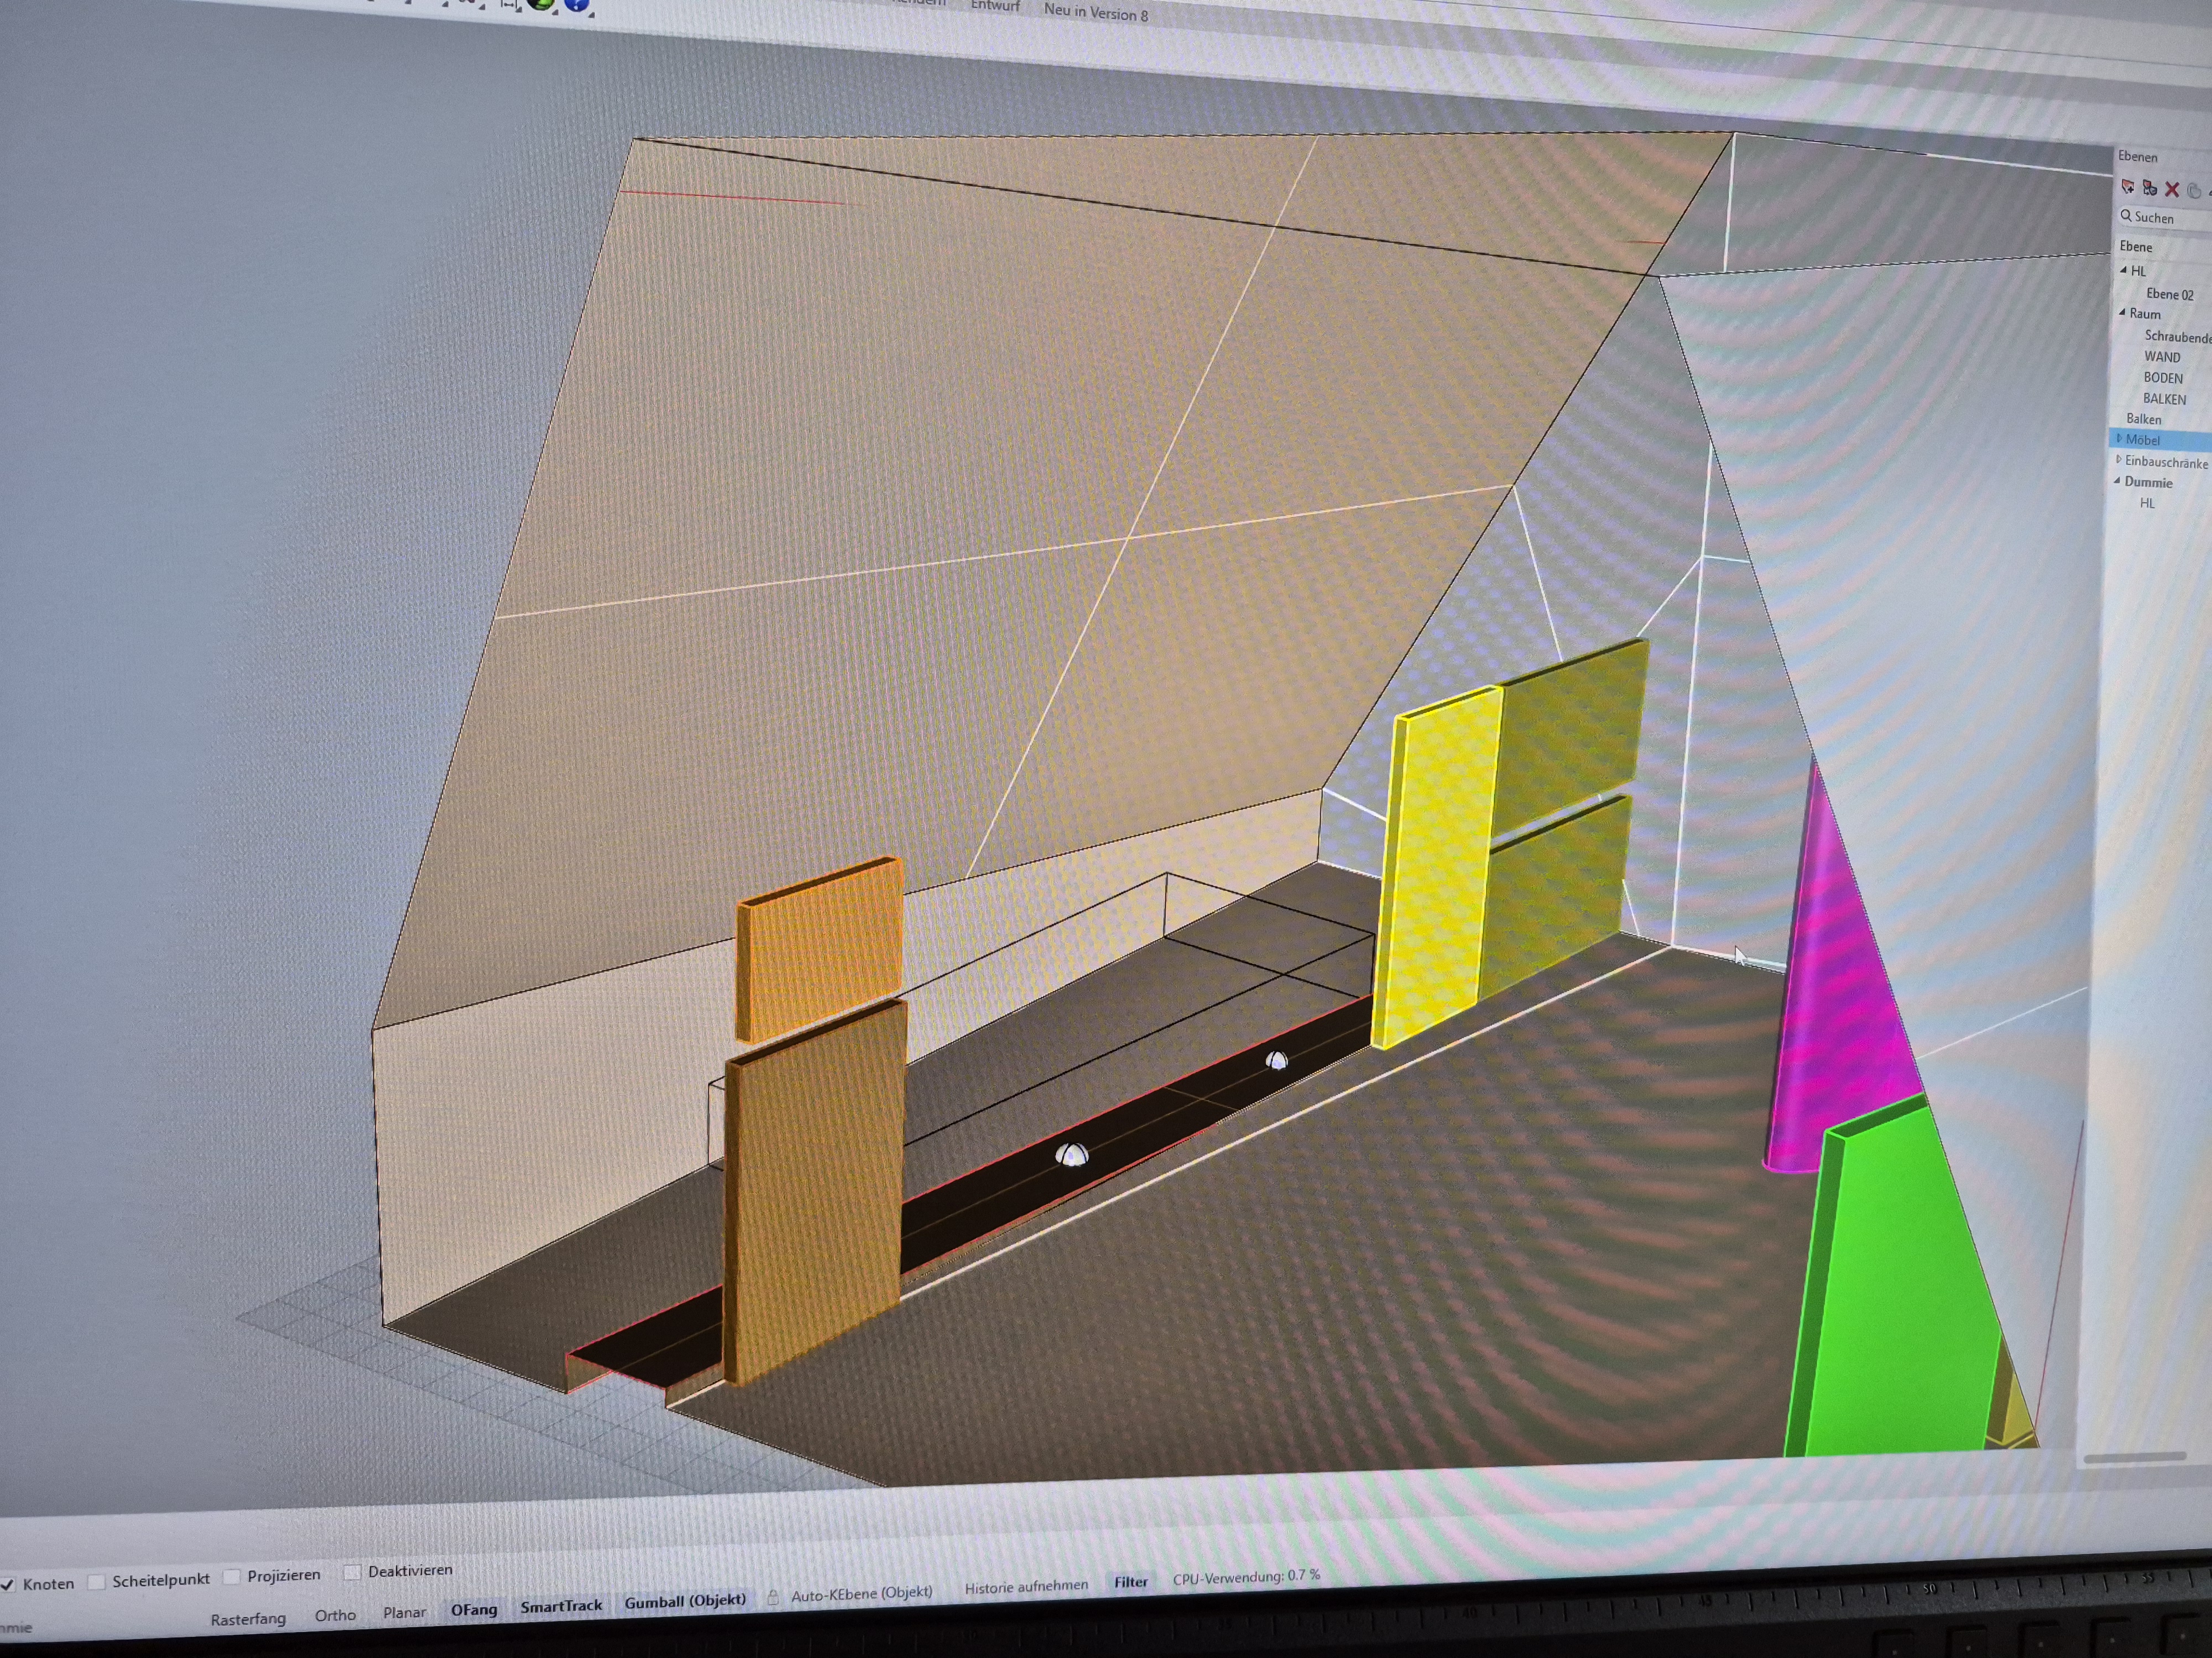This screenshot has width=2212, height=1658.
Task: Click the new layer icon in Ebenen panel
Action: 2127,187
